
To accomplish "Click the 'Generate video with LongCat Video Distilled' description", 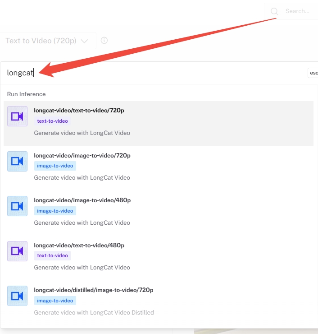I will 94,312.
